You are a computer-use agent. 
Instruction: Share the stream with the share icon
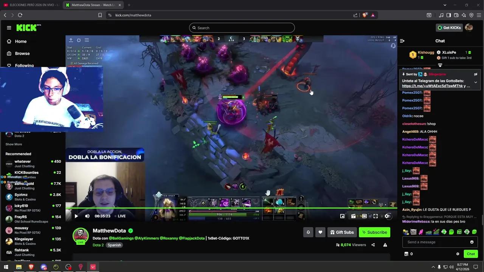point(373,245)
